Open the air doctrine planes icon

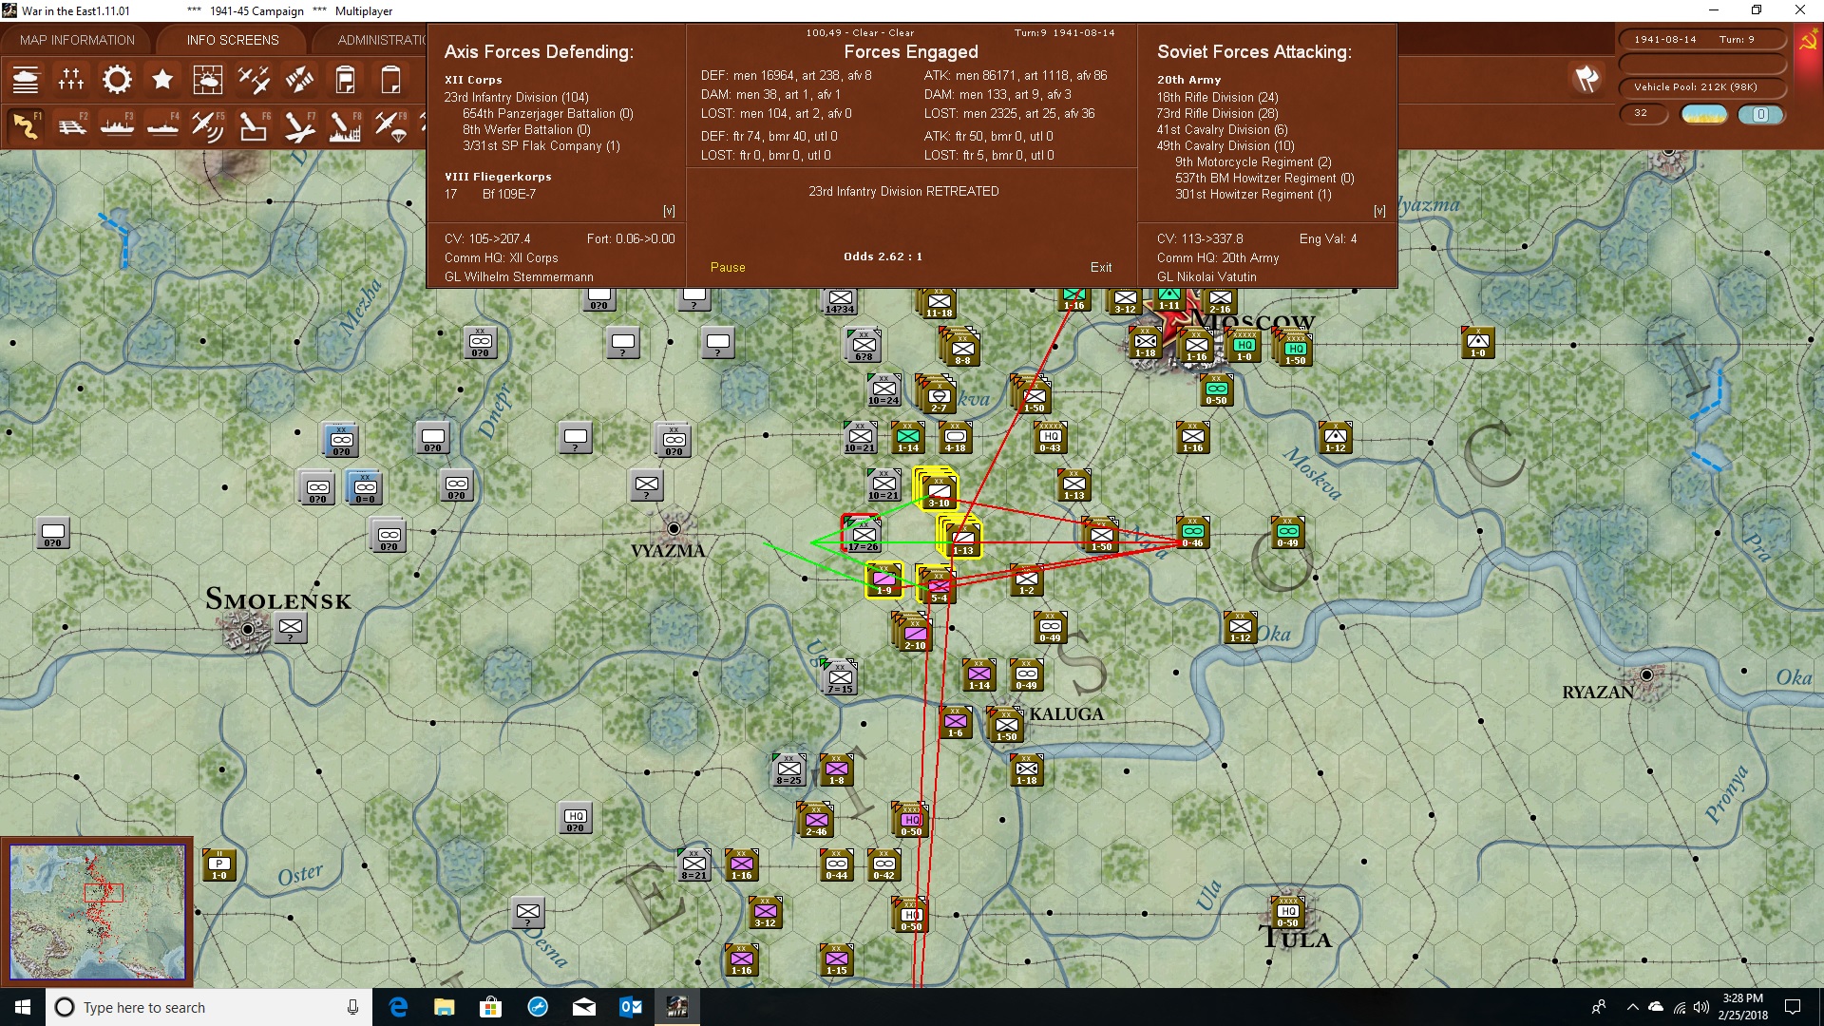(254, 80)
